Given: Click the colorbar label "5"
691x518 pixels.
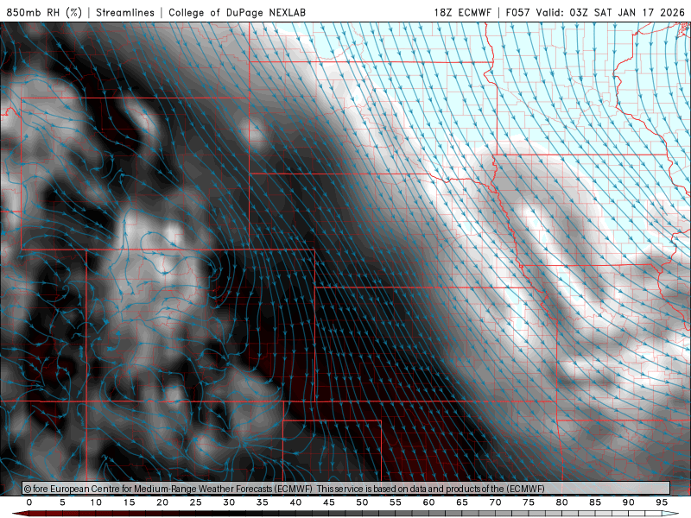Looking at the screenshot, I should click(62, 502).
